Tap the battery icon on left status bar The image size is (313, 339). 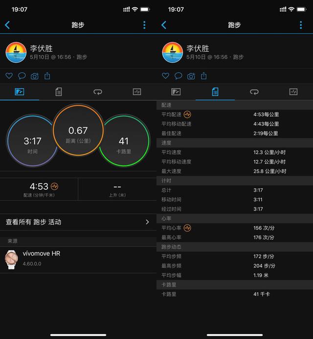[145, 9]
